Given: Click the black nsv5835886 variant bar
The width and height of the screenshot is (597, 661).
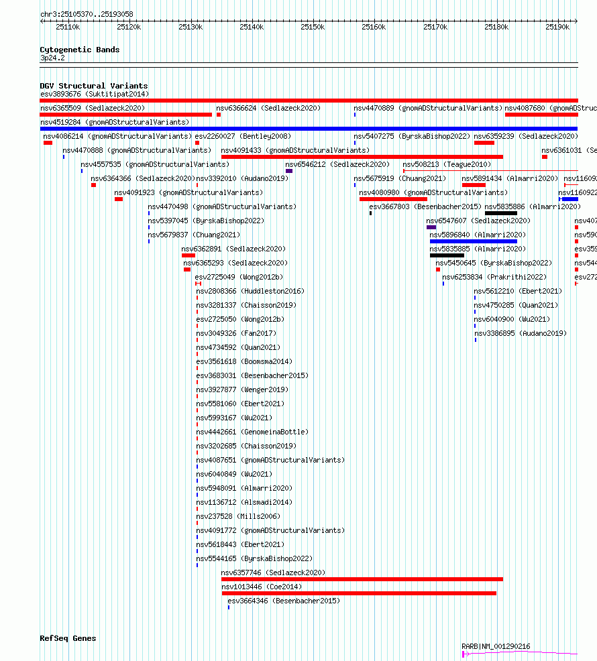Looking at the screenshot, I should coord(501,213).
